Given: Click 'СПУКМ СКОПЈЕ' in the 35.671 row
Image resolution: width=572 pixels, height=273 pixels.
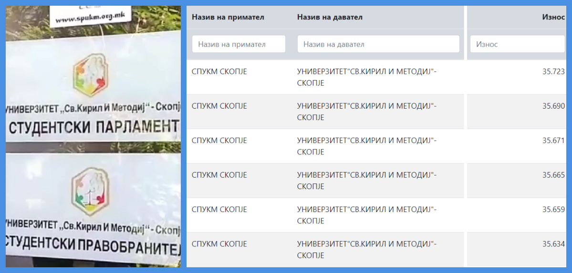Looking at the screenshot, I should pyautogui.click(x=219, y=141).
